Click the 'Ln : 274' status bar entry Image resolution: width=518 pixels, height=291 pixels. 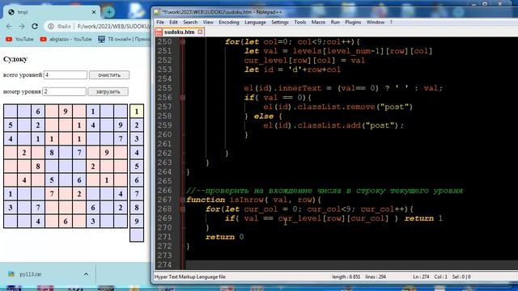coord(421,276)
